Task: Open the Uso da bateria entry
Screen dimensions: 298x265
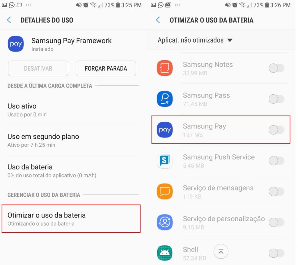Action: (x=72, y=171)
